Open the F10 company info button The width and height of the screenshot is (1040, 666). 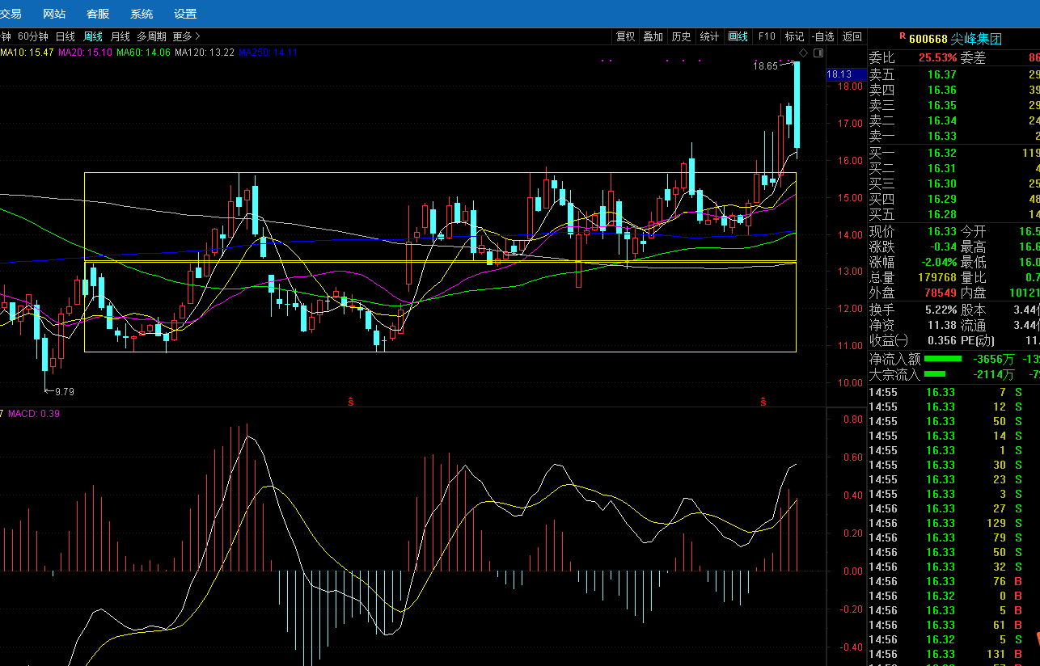click(767, 36)
